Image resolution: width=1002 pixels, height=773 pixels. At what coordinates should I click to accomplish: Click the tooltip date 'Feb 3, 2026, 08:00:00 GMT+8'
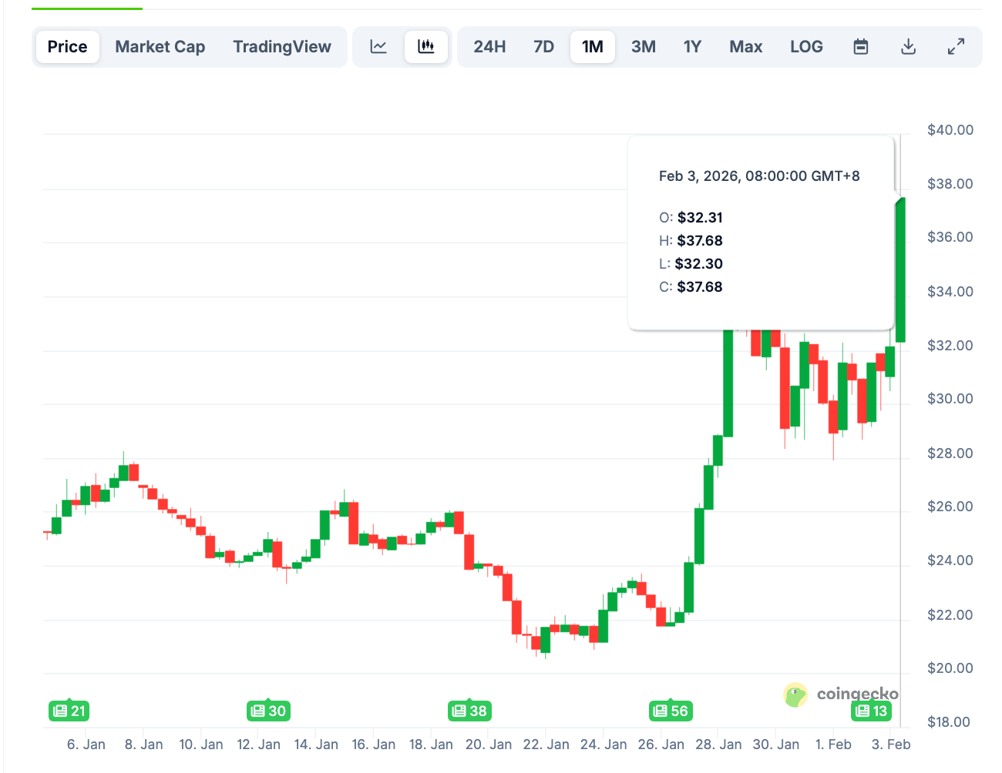[x=759, y=176]
